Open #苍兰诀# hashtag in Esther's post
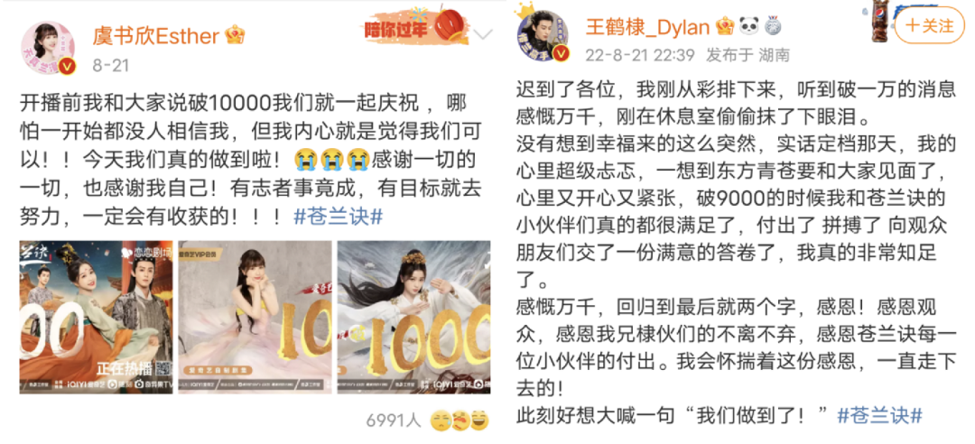The height and width of the screenshot is (444, 975). coord(337,217)
